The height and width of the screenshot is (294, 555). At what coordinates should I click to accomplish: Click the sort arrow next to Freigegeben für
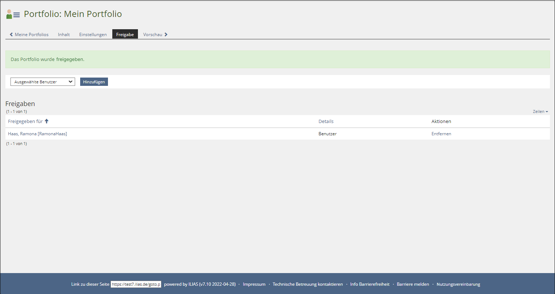point(47,121)
